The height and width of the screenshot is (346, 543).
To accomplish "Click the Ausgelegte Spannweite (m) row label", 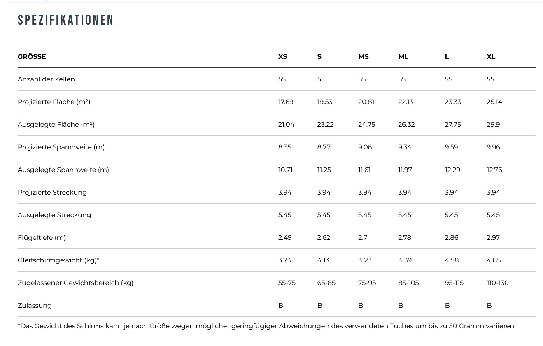I will pyautogui.click(x=63, y=170).
